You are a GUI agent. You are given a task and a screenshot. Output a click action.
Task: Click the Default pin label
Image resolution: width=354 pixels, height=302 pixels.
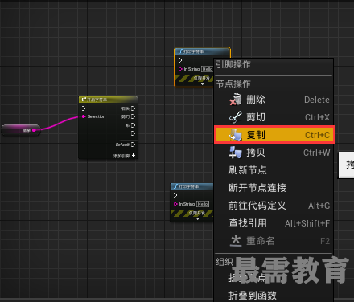pos(122,145)
